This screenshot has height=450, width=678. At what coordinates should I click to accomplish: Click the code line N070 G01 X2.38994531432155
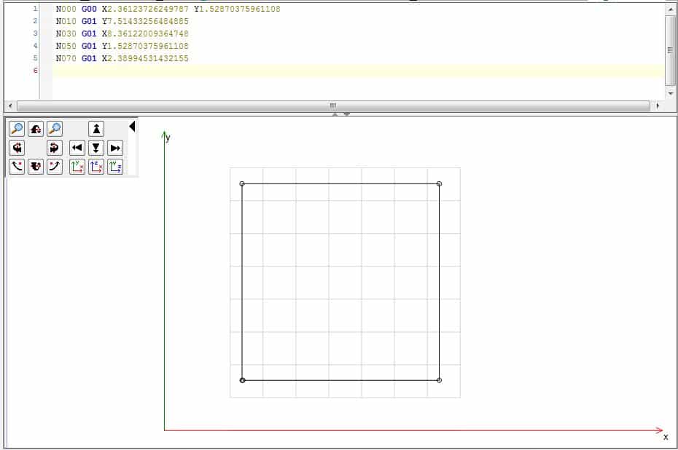122,58
